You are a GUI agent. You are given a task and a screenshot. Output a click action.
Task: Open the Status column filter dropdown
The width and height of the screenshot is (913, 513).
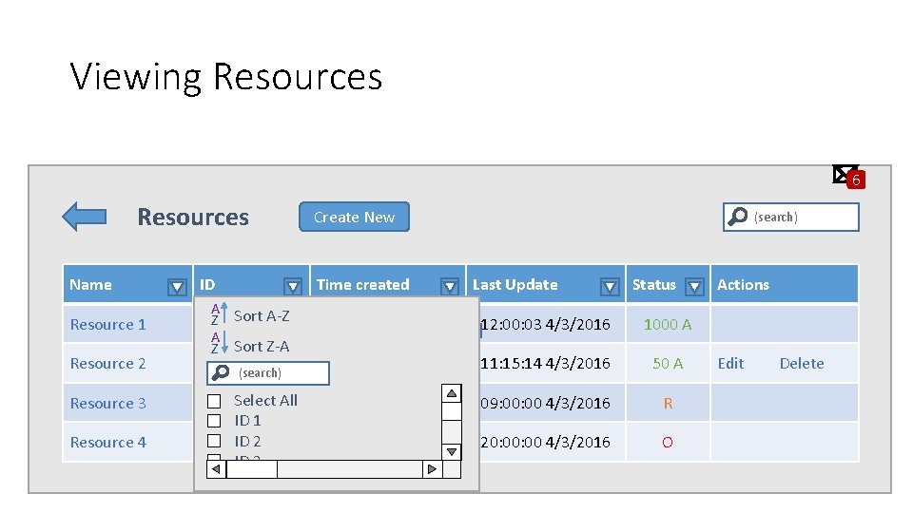click(695, 286)
